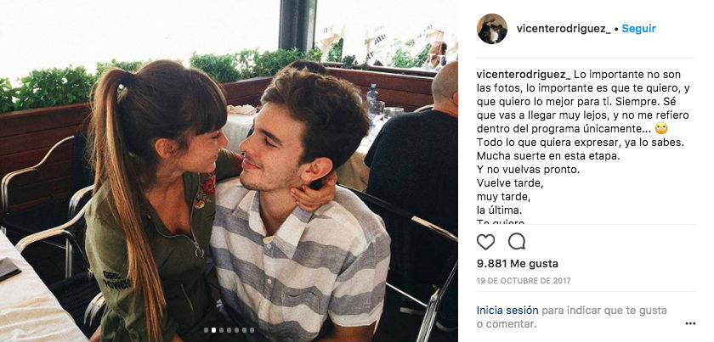Click the flushed face emoji in caption
Screen dimensions: 714x342
click(661, 129)
